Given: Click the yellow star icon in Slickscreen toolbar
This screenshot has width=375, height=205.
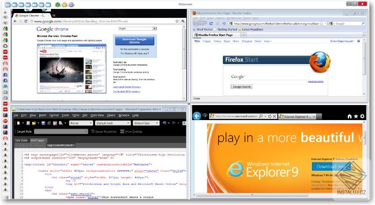Looking at the screenshot, I should click(x=64, y=5).
